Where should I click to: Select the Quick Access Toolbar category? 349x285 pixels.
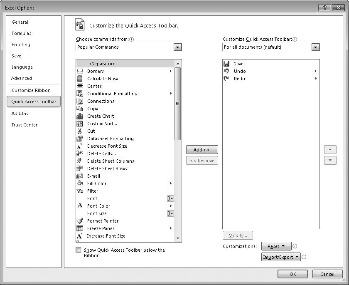click(34, 102)
